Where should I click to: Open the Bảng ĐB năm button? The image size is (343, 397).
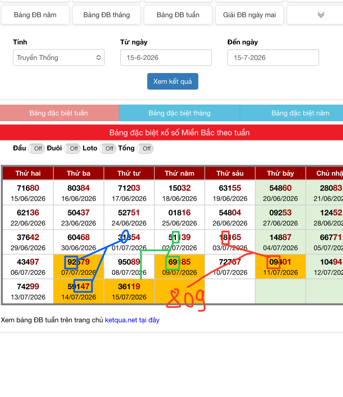pos(35,15)
